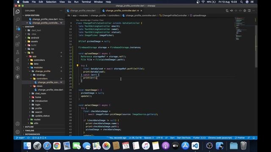Select the controllers folder under change_profile
Image resolution: width=271 pixels, height=152 pixels.
click(x=43, y=79)
